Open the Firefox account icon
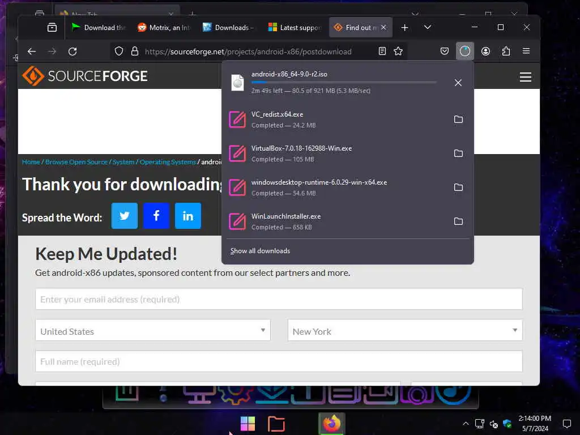Viewport: 580px width, 435px height. tap(485, 51)
